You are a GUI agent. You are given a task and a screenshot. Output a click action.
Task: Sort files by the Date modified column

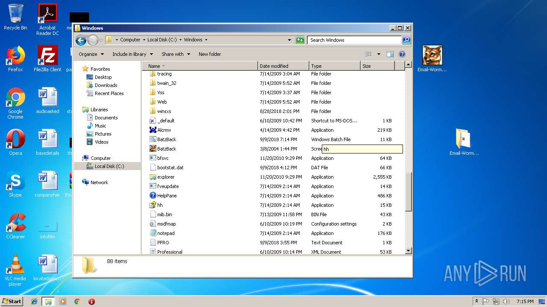pyautogui.click(x=283, y=66)
